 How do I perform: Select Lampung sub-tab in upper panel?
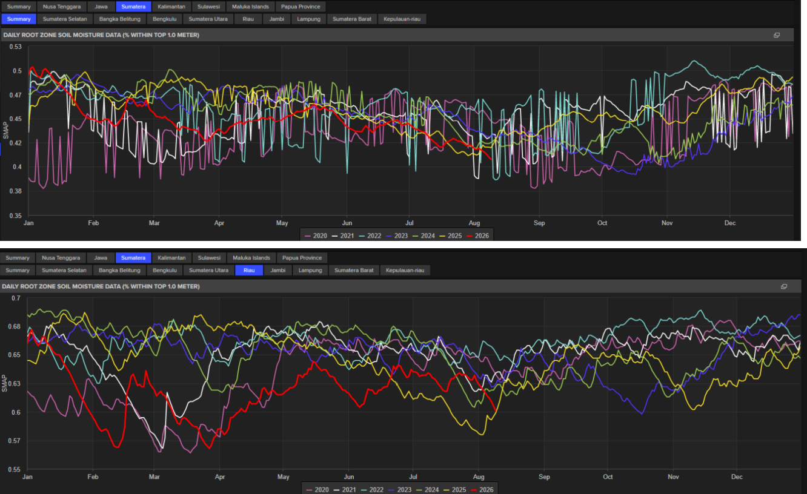(x=308, y=19)
